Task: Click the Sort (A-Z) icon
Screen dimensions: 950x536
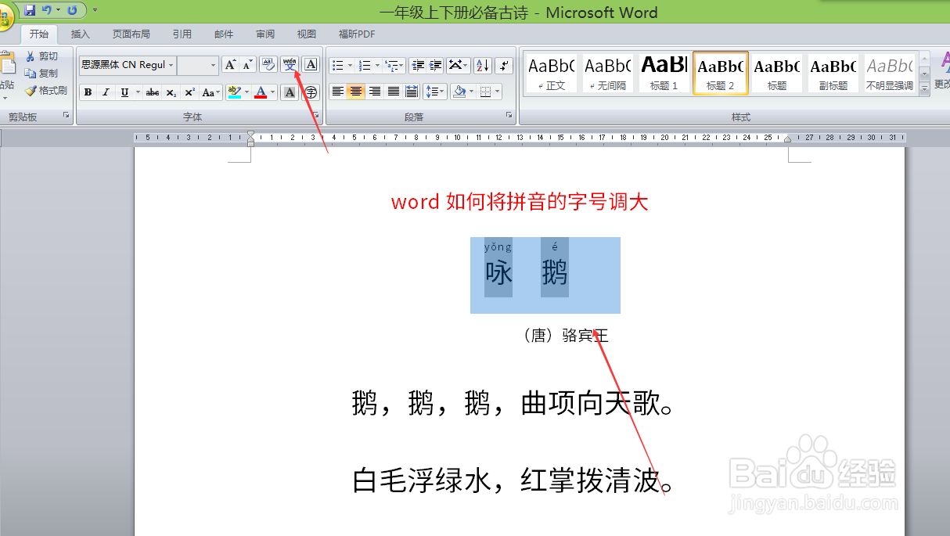Action: (x=482, y=65)
